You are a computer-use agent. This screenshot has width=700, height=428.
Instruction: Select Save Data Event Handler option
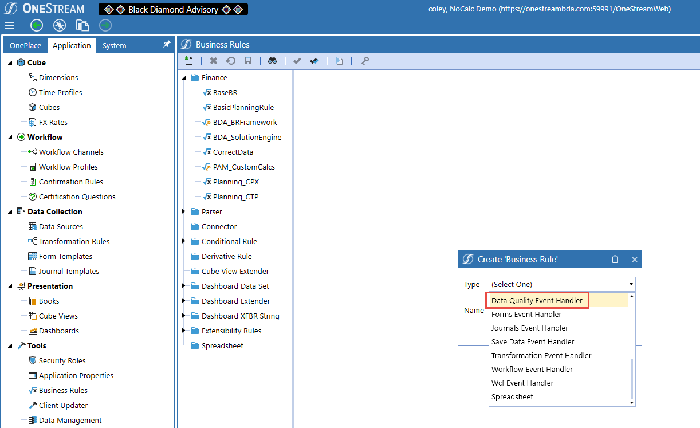click(x=559, y=341)
